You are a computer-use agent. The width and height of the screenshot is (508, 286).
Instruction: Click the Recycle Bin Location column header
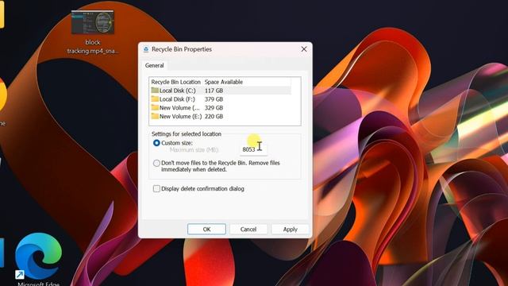pyautogui.click(x=176, y=82)
